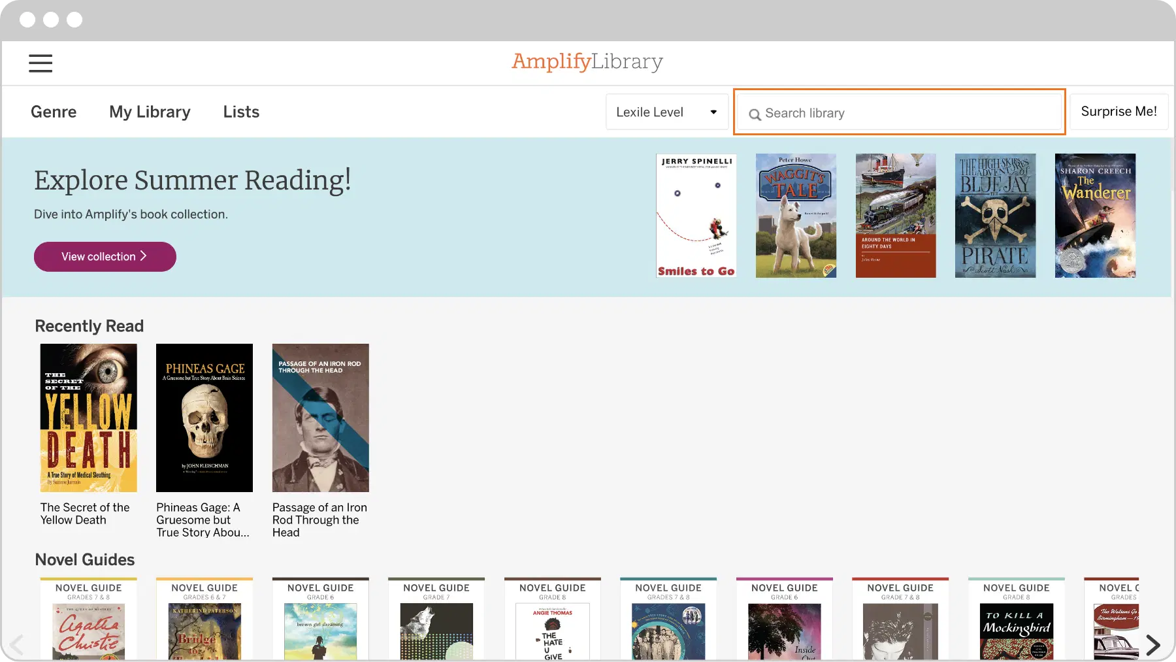Screen dimensions: 1176x662
Task: Open The Secret of the Yellow Death cover
Action: [89, 418]
